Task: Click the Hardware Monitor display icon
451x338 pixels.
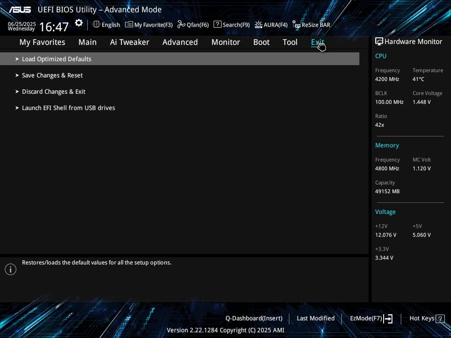Action: point(379,41)
